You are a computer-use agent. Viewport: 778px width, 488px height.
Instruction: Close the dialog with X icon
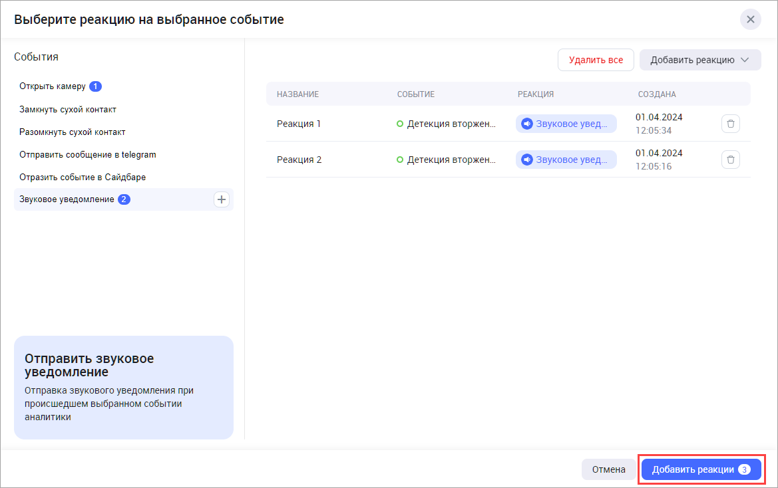[750, 19]
